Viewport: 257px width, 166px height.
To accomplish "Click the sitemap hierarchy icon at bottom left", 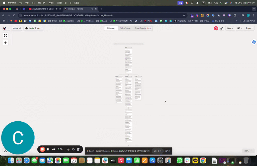I will (x=6, y=151).
